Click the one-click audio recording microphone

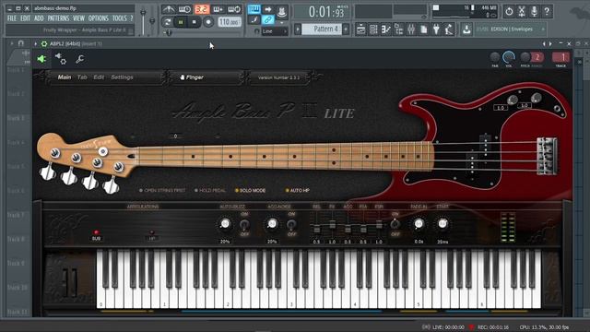tap(535, 12)
